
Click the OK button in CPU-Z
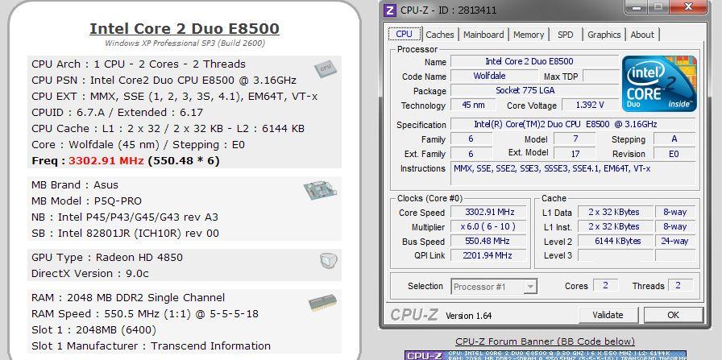click(673, 315)
